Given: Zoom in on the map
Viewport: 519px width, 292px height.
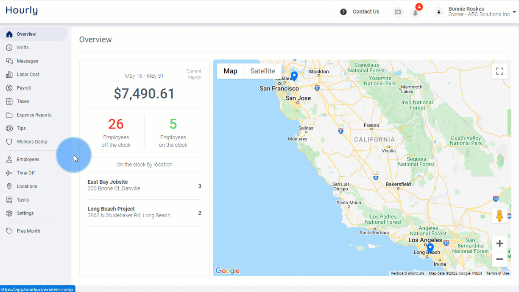Looking at the screenshot, I should point(500,244).
